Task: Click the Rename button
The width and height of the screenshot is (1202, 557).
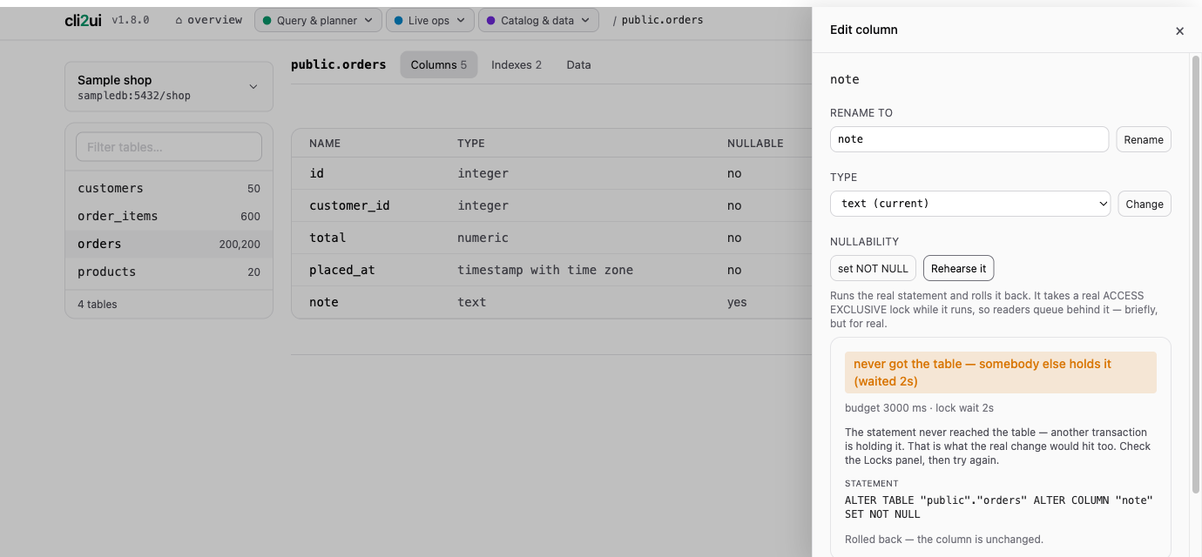Action: point(1144,139)
